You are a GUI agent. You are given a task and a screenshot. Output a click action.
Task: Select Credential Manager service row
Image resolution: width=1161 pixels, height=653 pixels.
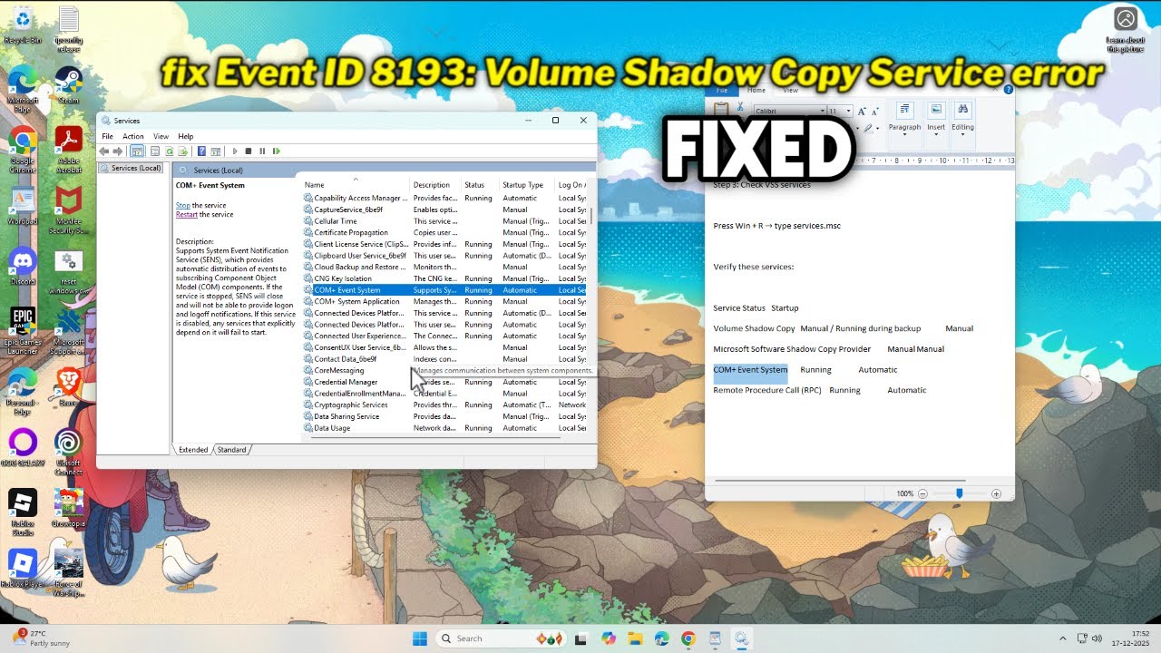[x=444, y=382]
